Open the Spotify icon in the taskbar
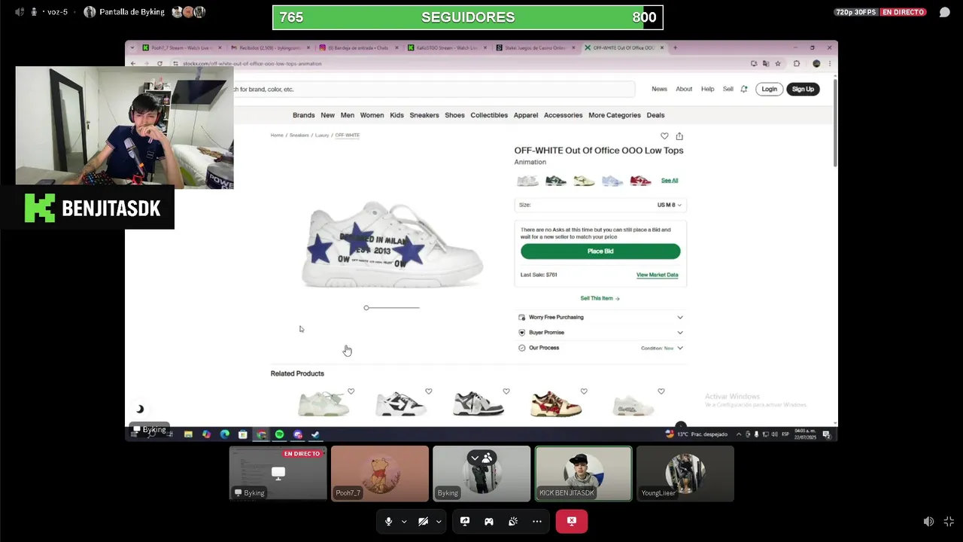 pyautogui.click(x=279, y=434)
